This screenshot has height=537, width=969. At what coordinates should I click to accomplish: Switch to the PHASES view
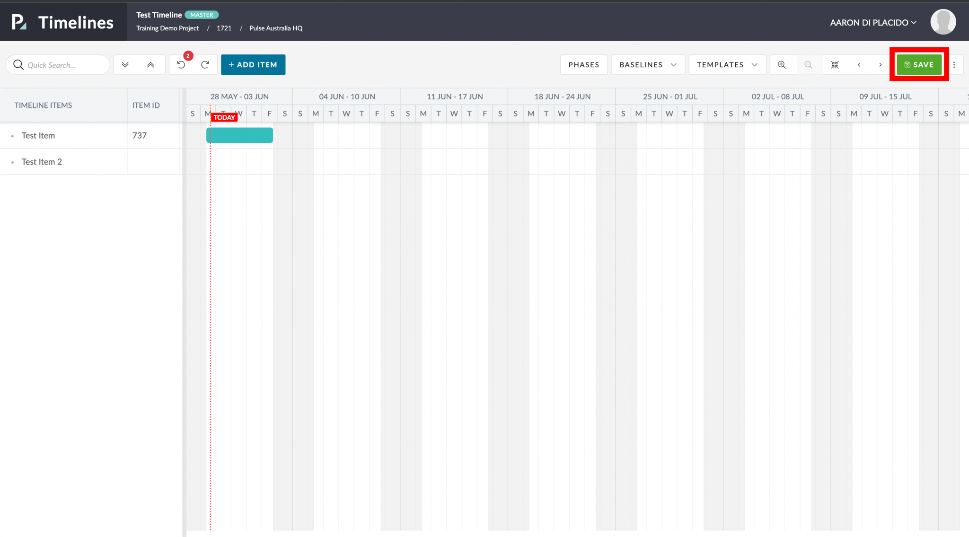583,64
